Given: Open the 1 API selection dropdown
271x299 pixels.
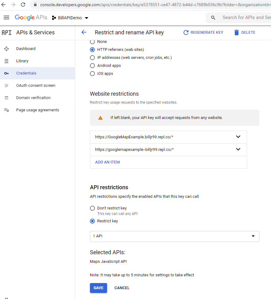Looking at the screenshot, I should tap(174, 236).
